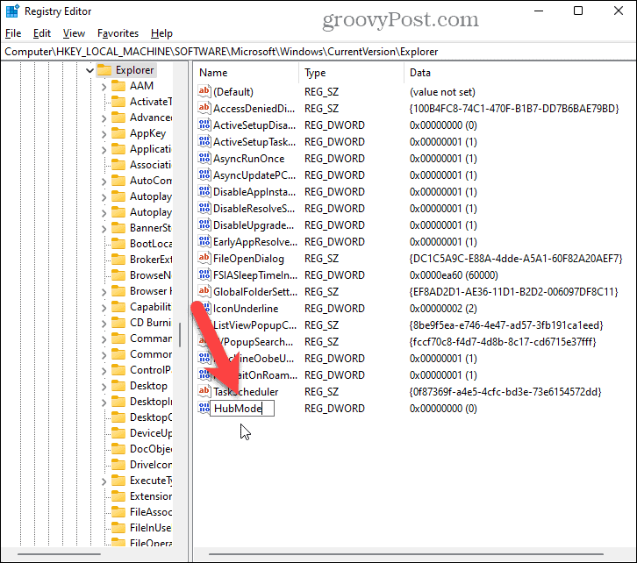
Task: Click the IconUnderline data 0x00000002 (2)
Action: (443, 309)
